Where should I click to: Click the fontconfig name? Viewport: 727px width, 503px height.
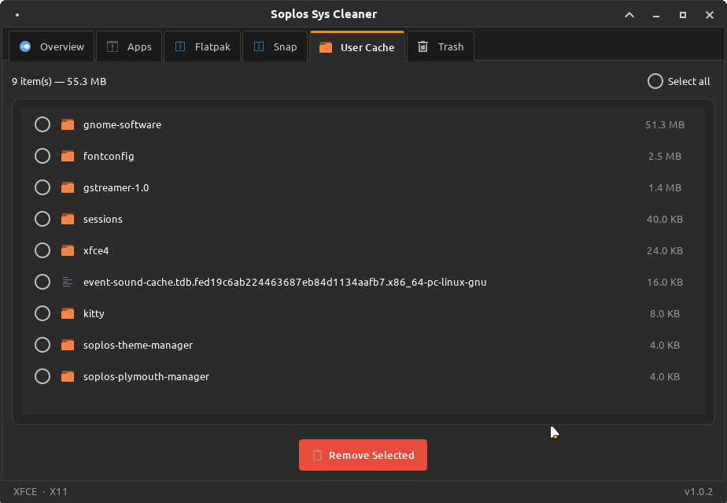point(109,157)
